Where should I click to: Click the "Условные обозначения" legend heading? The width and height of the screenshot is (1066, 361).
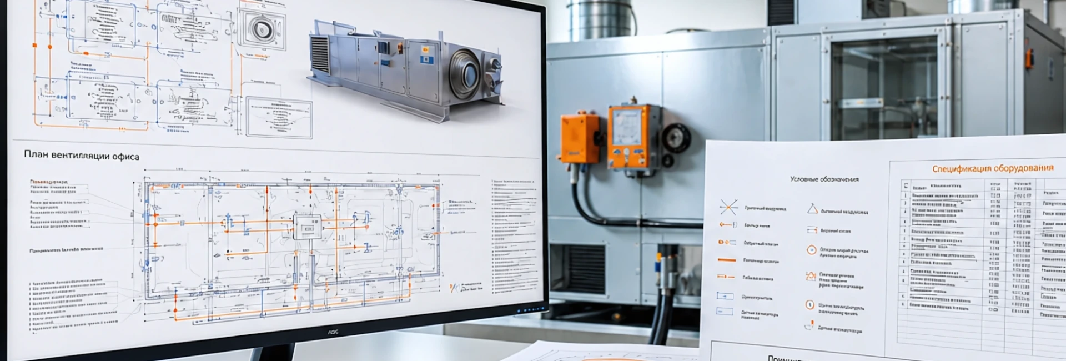pyautogui.click(x=824, y=179)
